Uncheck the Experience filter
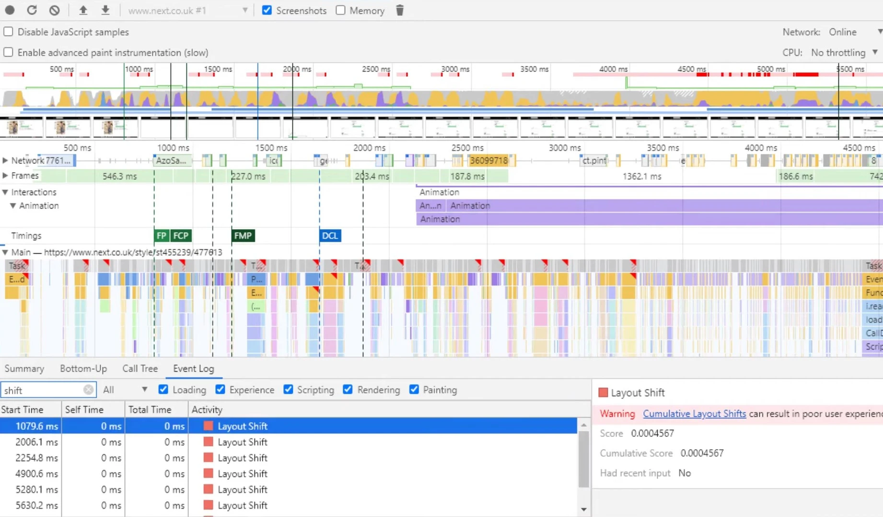The width and height of the screenshot is (883, 517). tap(220, 389)
